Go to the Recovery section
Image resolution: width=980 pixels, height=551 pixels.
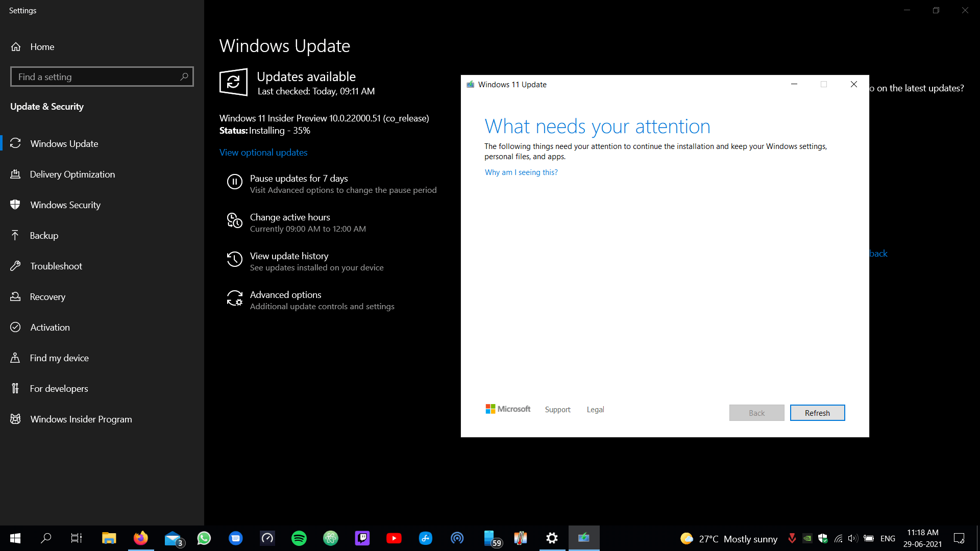point(47,296)
